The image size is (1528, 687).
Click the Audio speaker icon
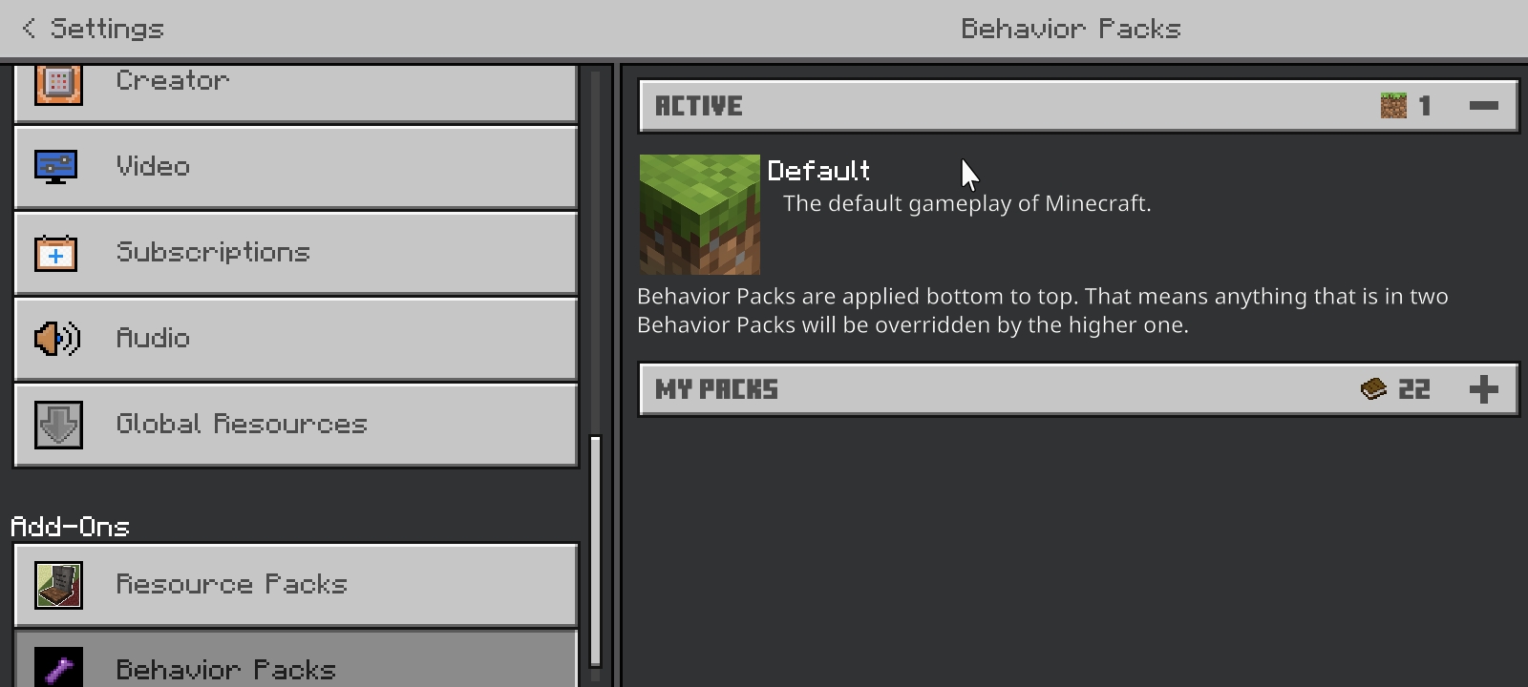click(57, 339)
